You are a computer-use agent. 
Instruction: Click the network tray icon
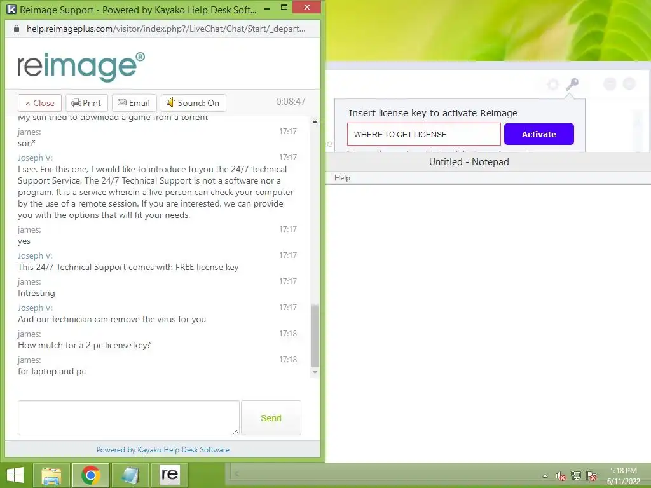tap(576, 476)
